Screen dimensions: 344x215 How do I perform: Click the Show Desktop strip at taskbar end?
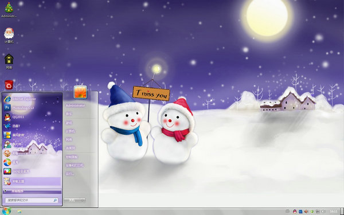[342, 212]
